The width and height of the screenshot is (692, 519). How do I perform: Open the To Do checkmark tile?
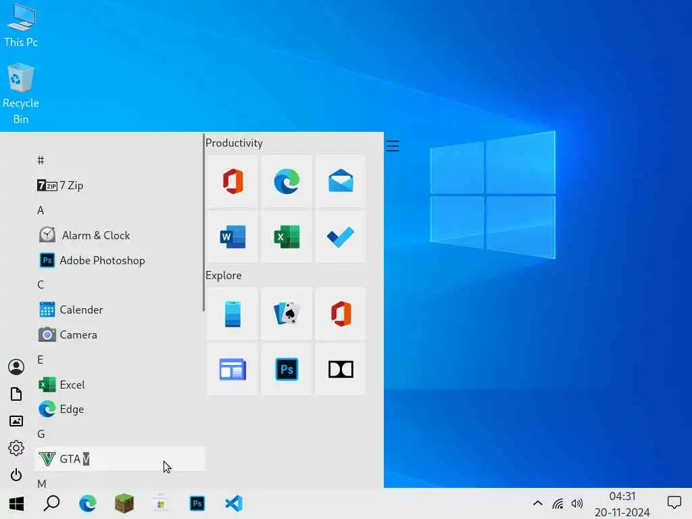tap(341, 237)
